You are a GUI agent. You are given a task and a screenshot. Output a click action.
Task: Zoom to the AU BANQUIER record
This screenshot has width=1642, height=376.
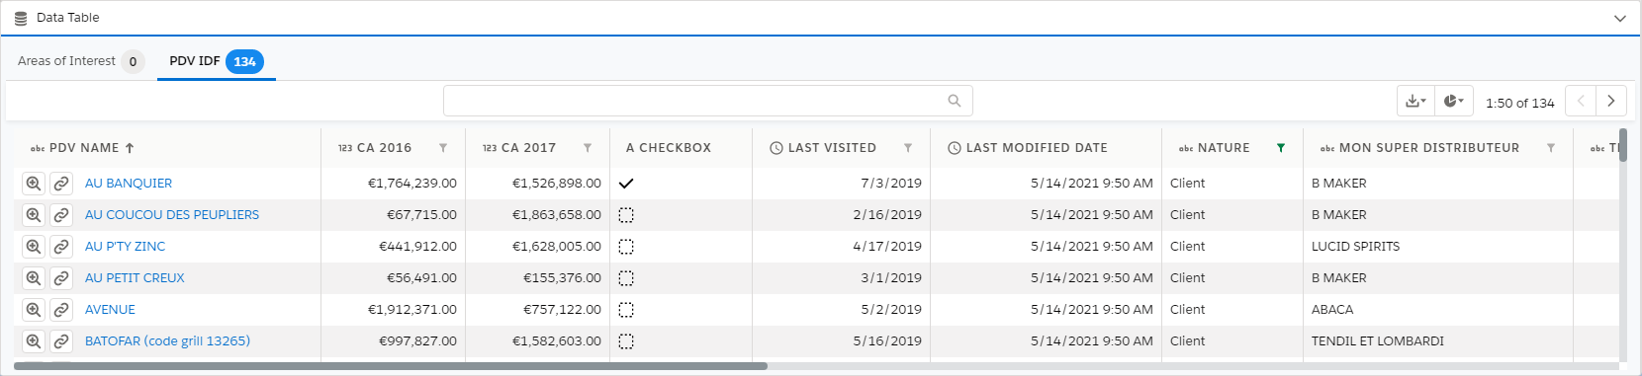(x=34, y=184)
